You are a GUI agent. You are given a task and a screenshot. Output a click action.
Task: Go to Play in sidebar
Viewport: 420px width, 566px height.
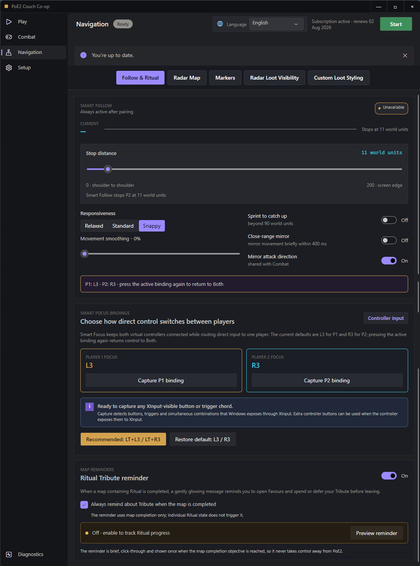click(x=34, y=22)
